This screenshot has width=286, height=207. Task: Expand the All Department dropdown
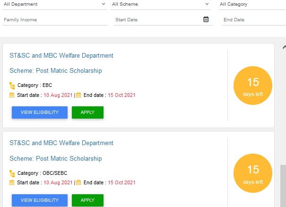(x=54, y=4)
